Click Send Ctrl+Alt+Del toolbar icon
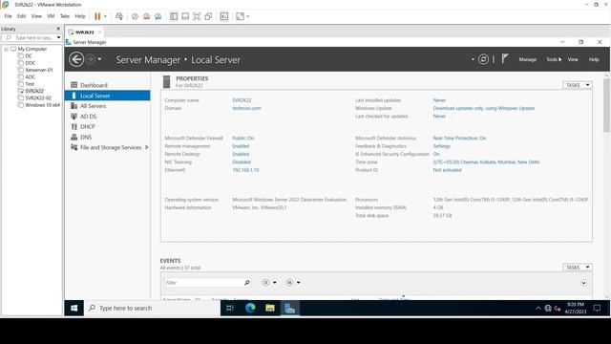 coord(119,16)
